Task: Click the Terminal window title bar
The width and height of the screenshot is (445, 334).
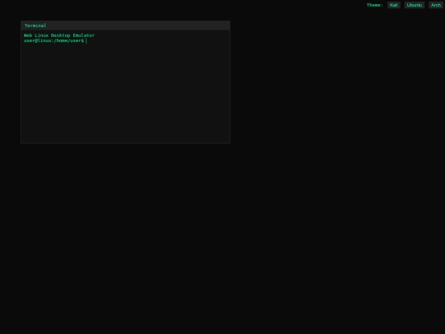Action: tap(125, 26)
